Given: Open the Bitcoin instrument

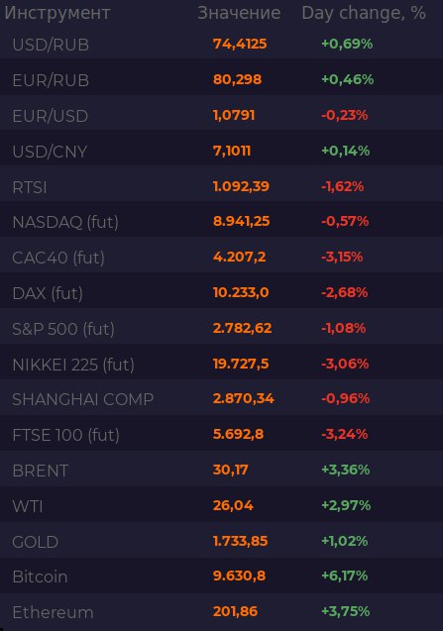Looking at the screenshot, I should pyautogui.click(x=40, y=577).
